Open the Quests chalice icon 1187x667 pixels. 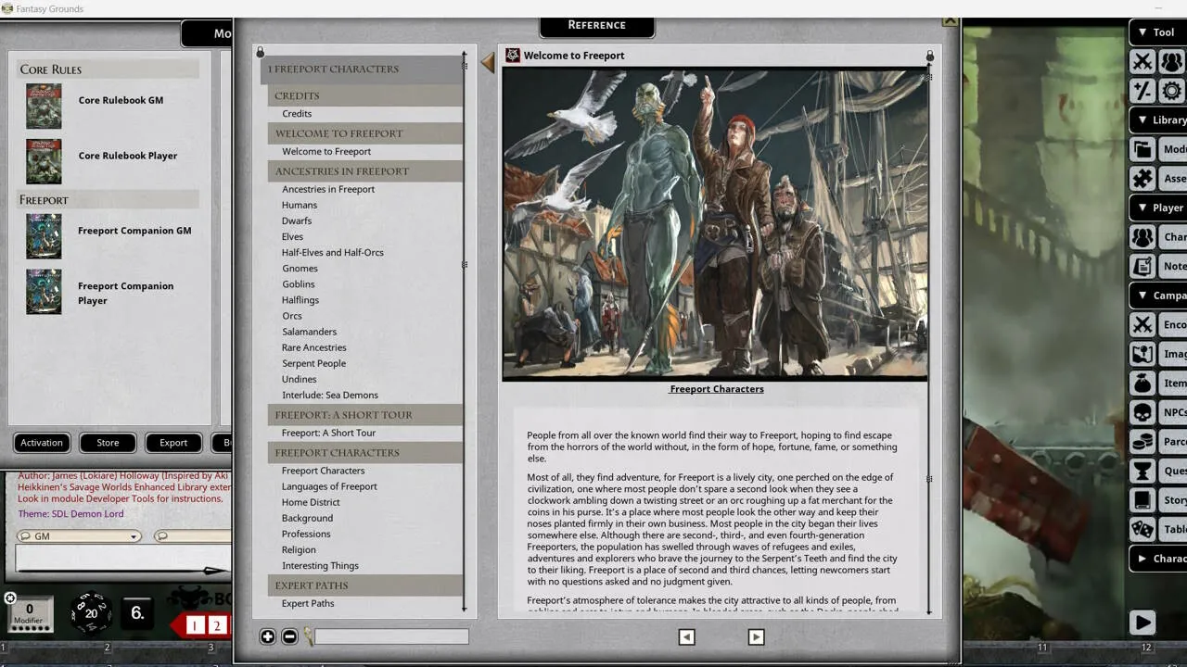1142,471
